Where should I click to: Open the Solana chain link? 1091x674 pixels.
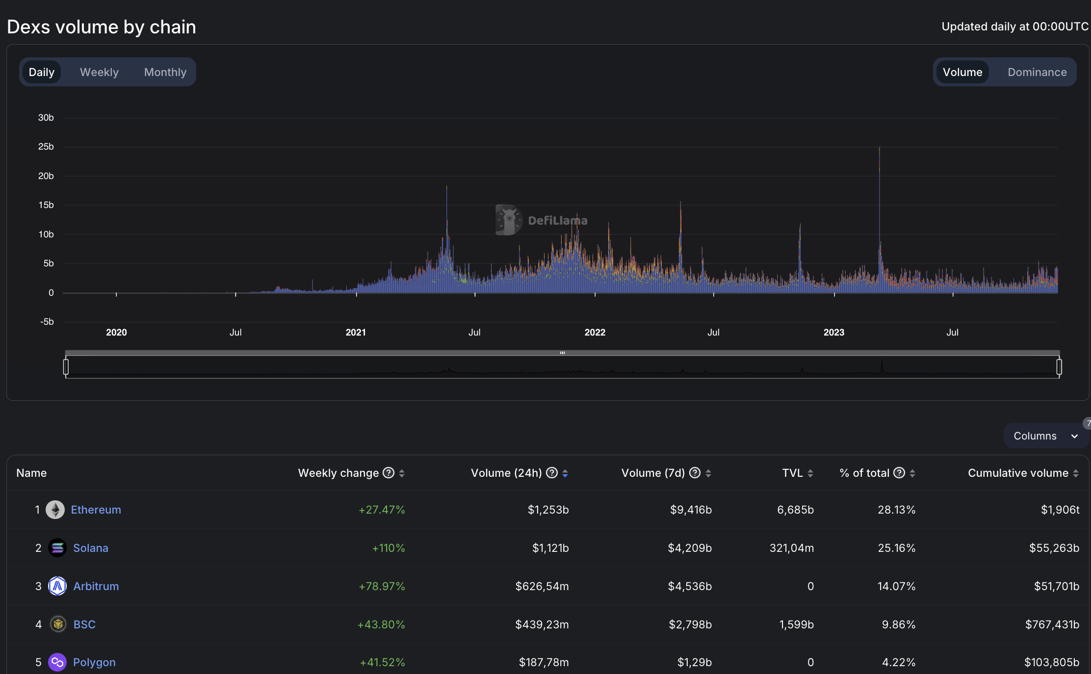(x=91, y=548)
